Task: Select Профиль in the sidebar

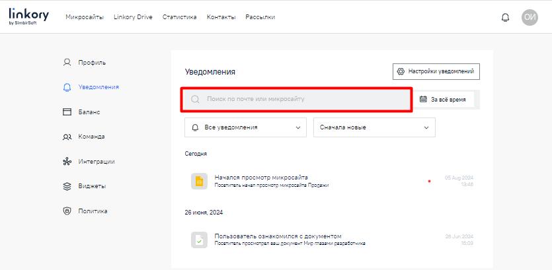Action: click(x=92, y=63)
